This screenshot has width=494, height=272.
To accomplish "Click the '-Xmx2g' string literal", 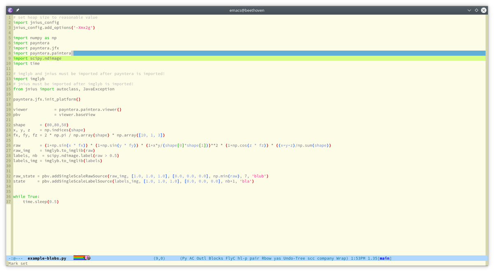I will tap(83, 28).
